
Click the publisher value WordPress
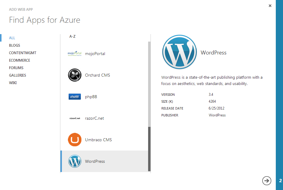click(x=217, y=115)
